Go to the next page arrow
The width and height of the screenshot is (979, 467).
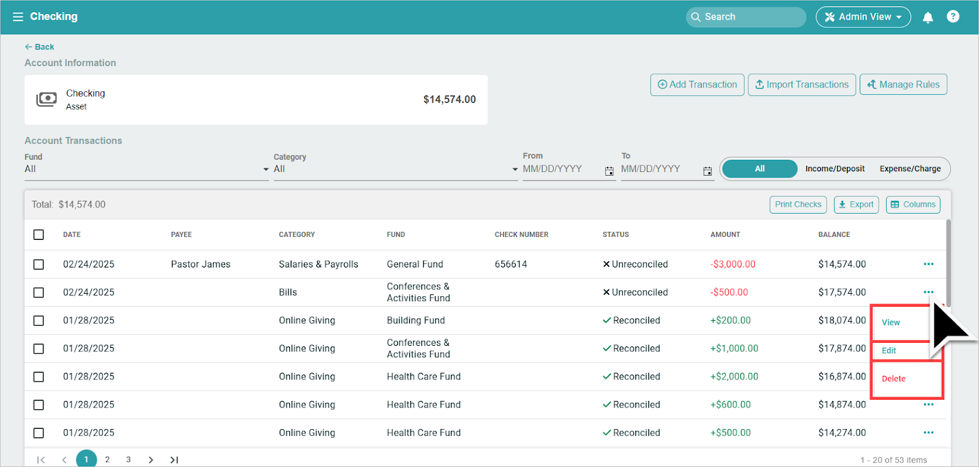point(151,460)
